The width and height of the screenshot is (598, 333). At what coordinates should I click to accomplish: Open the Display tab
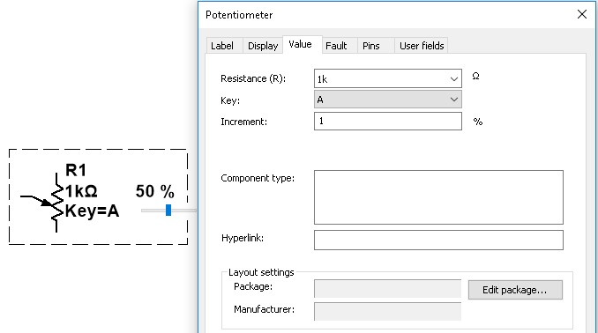(x=263, y=46)
